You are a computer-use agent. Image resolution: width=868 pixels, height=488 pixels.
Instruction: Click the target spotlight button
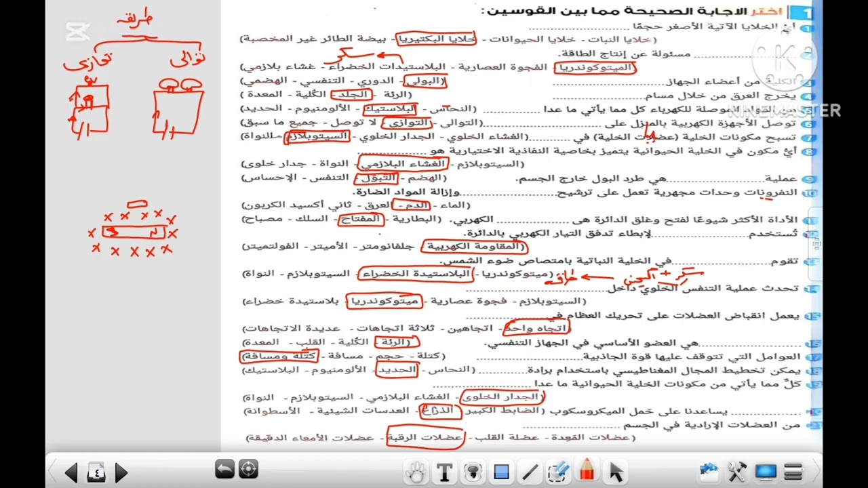[248, 469]
